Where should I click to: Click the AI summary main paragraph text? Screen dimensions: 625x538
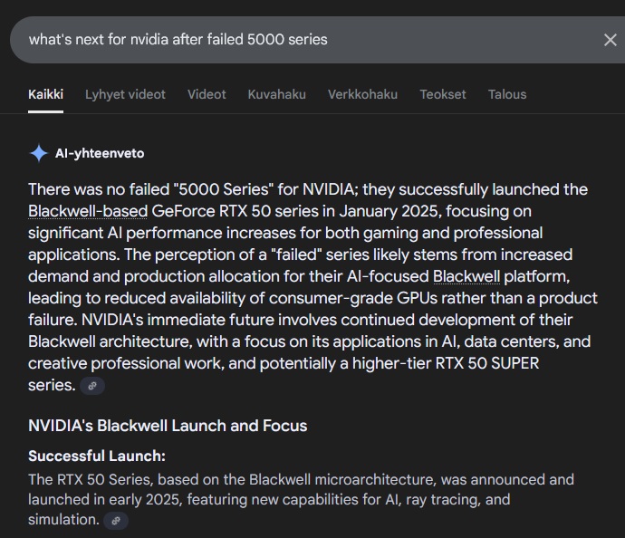(312, 287)
